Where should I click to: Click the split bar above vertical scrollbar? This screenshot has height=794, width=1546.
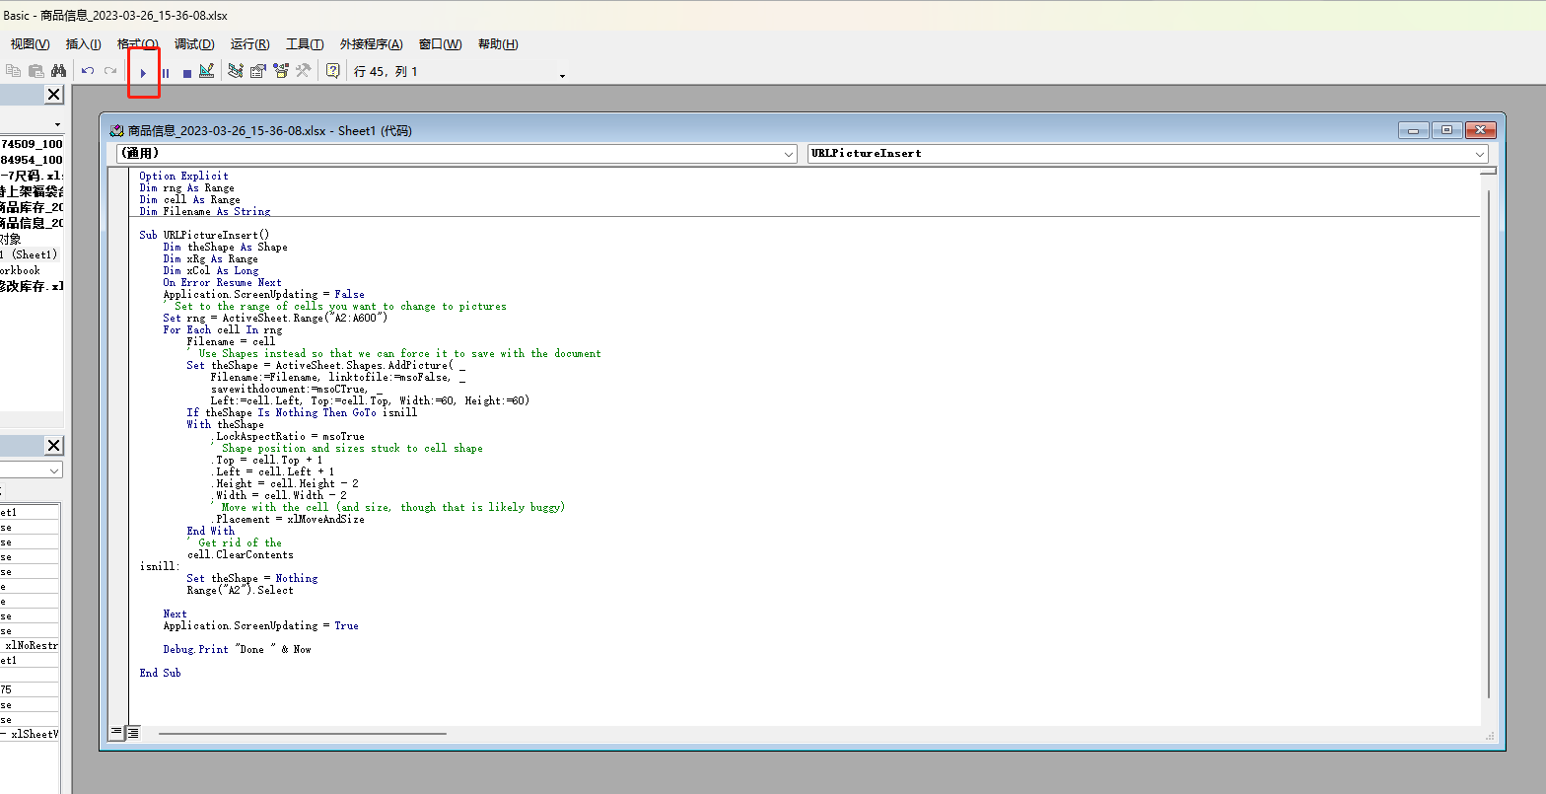1488,171
